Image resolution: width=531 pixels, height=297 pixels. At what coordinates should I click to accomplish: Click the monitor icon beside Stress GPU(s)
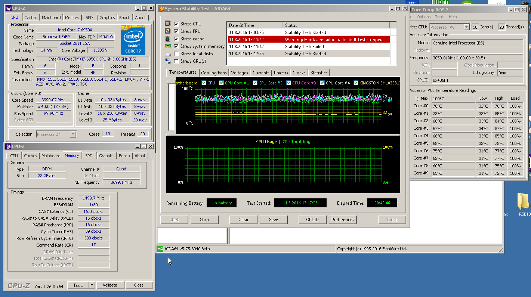pyautogui.click(x=168, y=61)
